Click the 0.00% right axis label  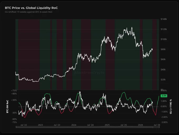pos(164,106)
